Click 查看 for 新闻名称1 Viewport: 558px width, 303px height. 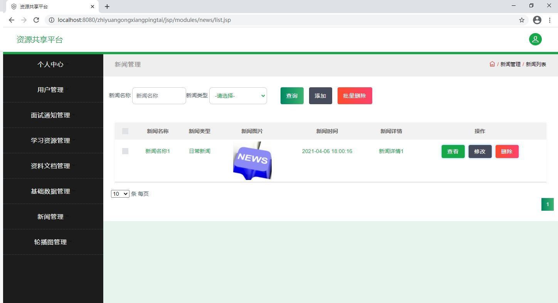(453, 151)
